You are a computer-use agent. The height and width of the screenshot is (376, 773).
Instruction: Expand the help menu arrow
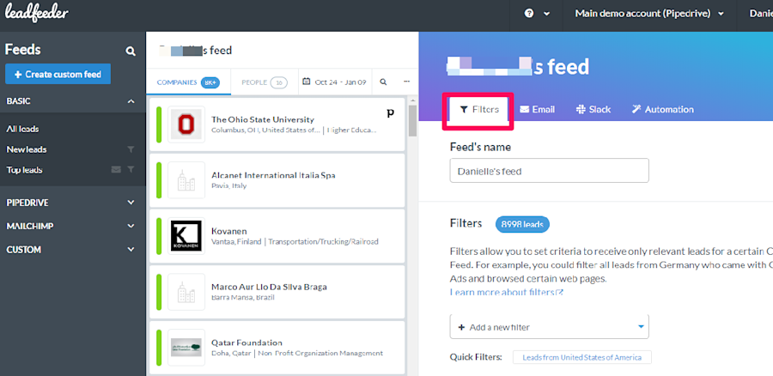547,14
